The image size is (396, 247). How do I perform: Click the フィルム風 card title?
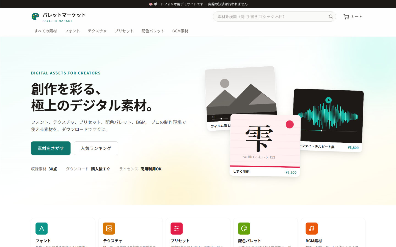(221, 126)
